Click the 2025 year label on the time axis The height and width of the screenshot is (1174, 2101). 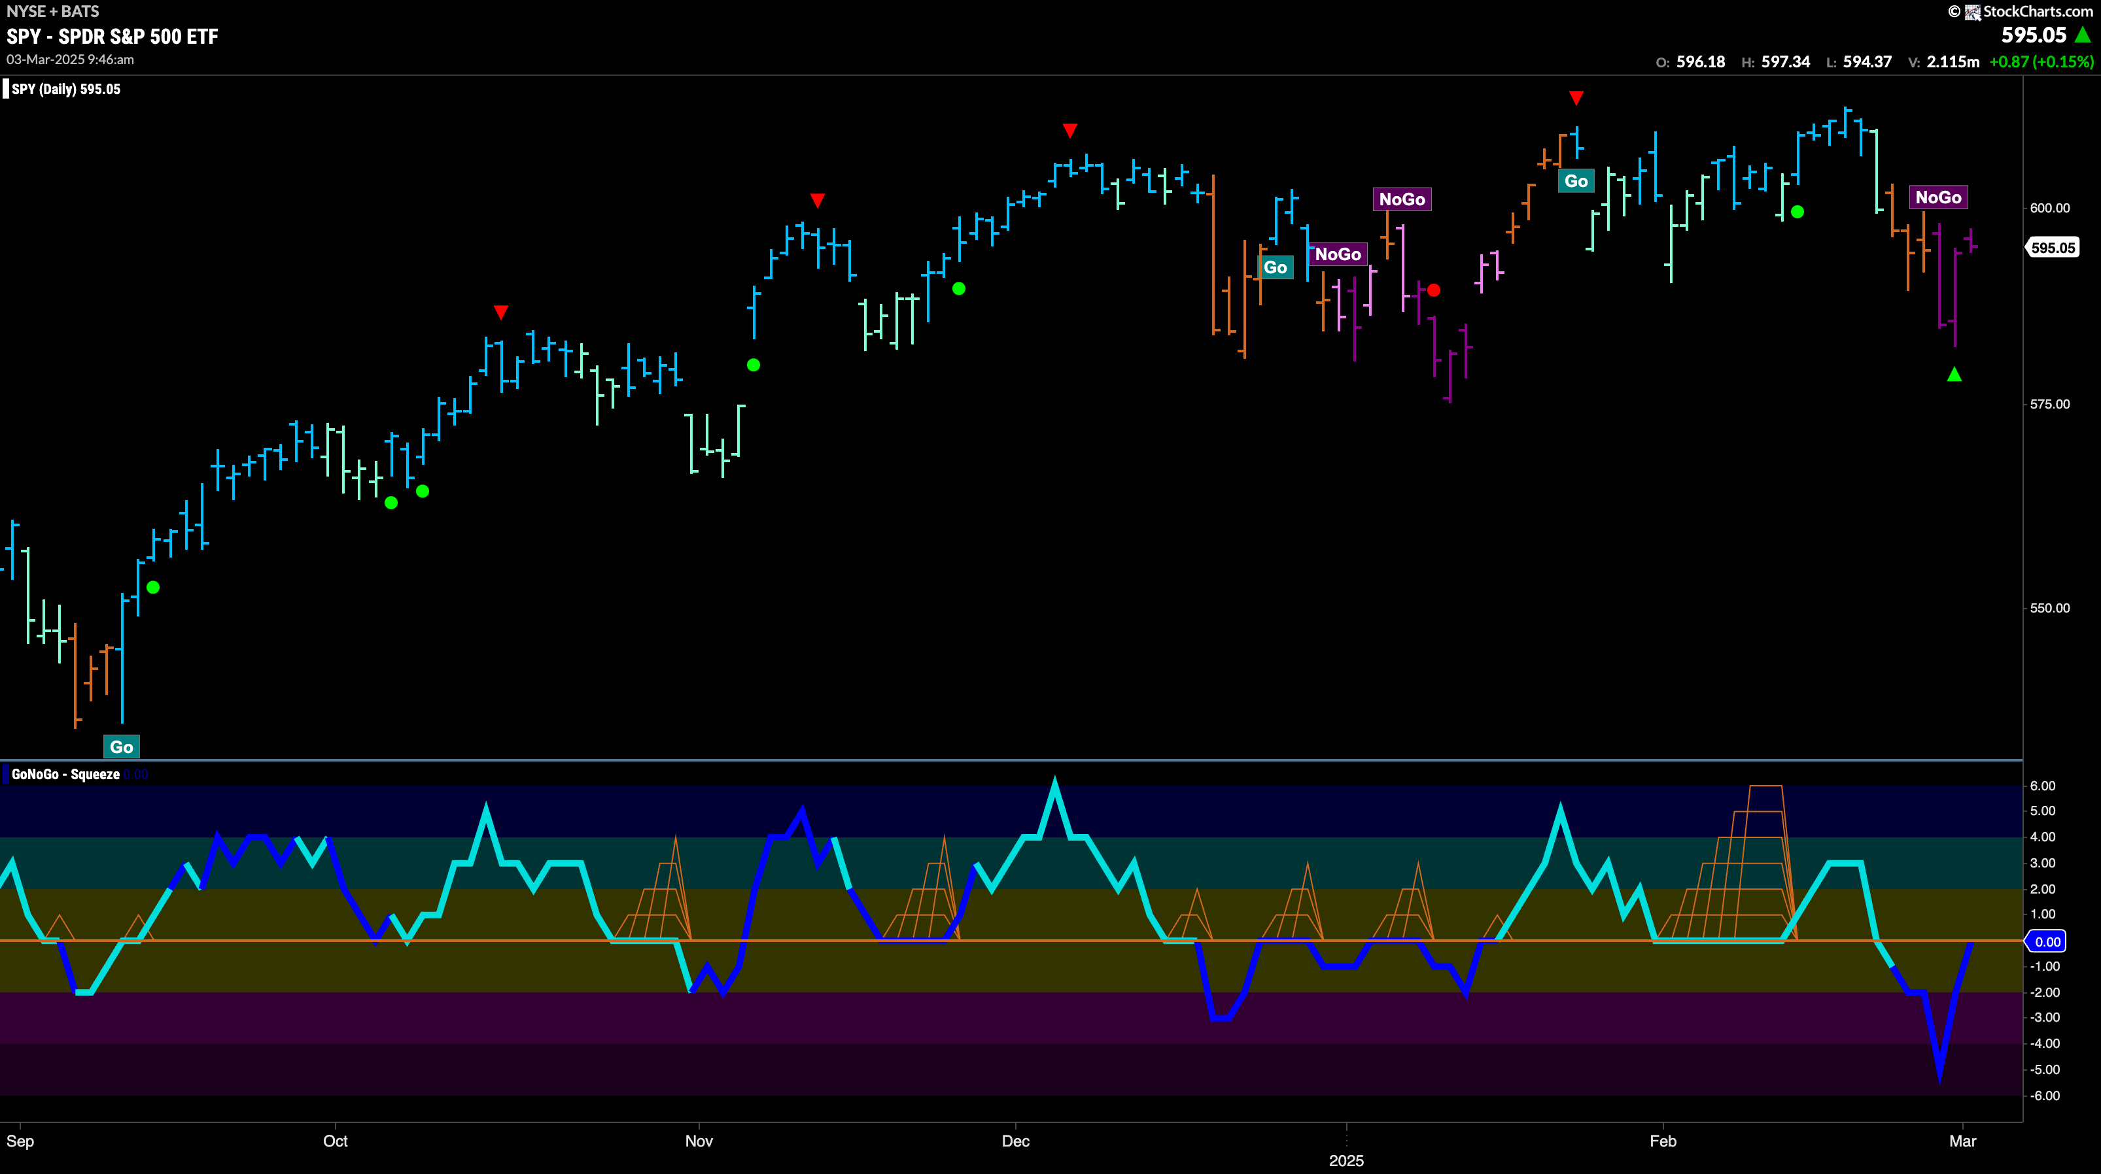coord(1347,1161)
